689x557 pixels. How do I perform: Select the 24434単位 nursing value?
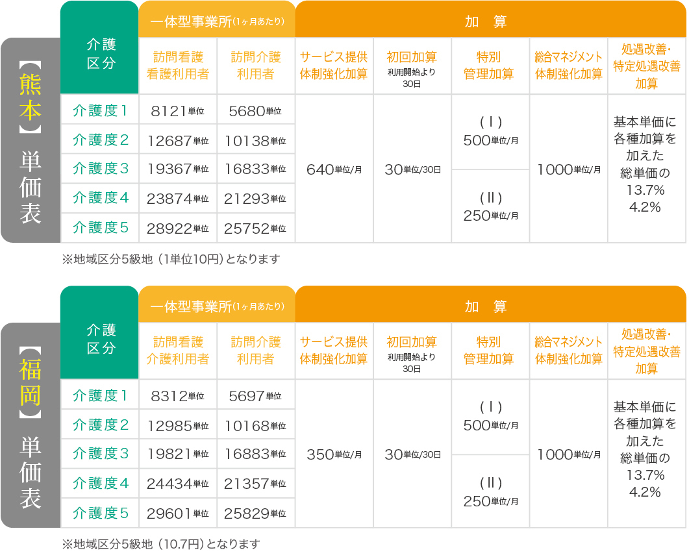coord(177,484)
